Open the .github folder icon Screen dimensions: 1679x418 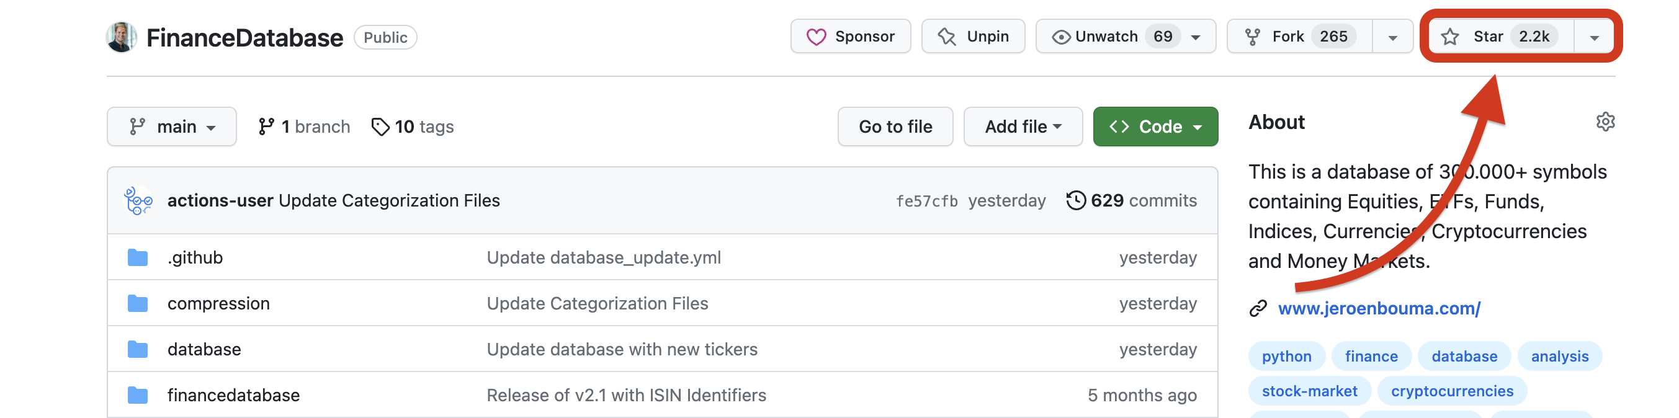click(x=138, y=258)
